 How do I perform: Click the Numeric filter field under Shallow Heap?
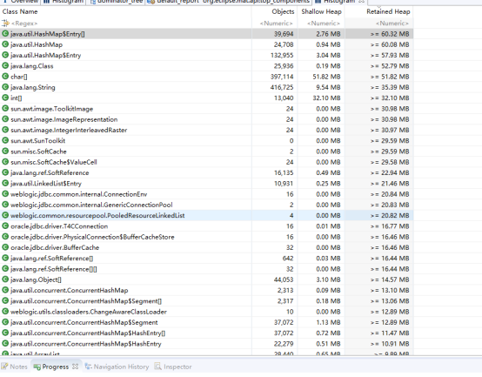click(x=321, y=23)
